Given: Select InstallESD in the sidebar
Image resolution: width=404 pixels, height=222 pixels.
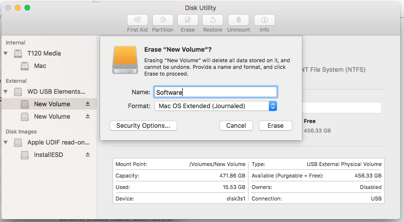Looking at the screenshot, I should coord(48,155).
